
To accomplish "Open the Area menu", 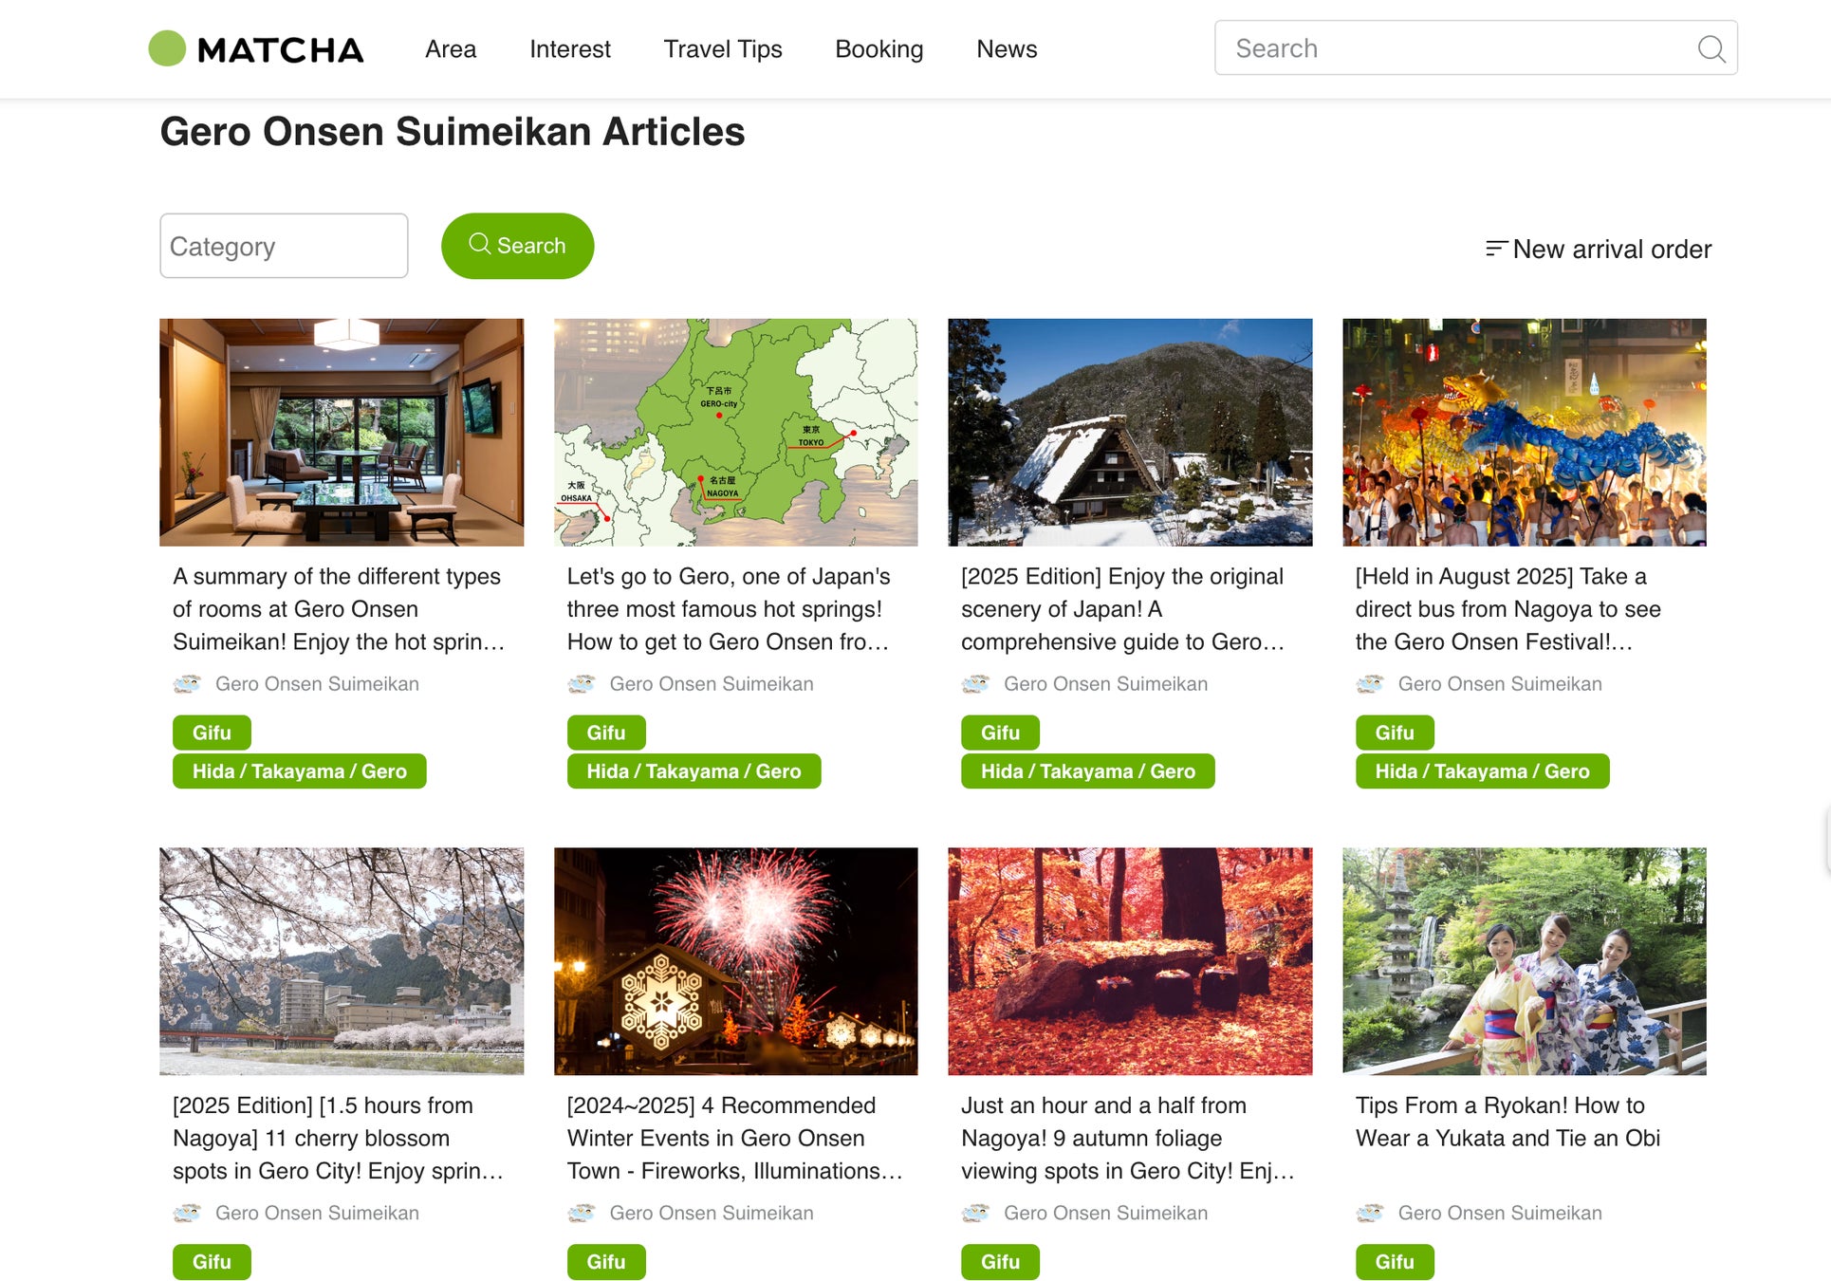I will tap(451, 49).
